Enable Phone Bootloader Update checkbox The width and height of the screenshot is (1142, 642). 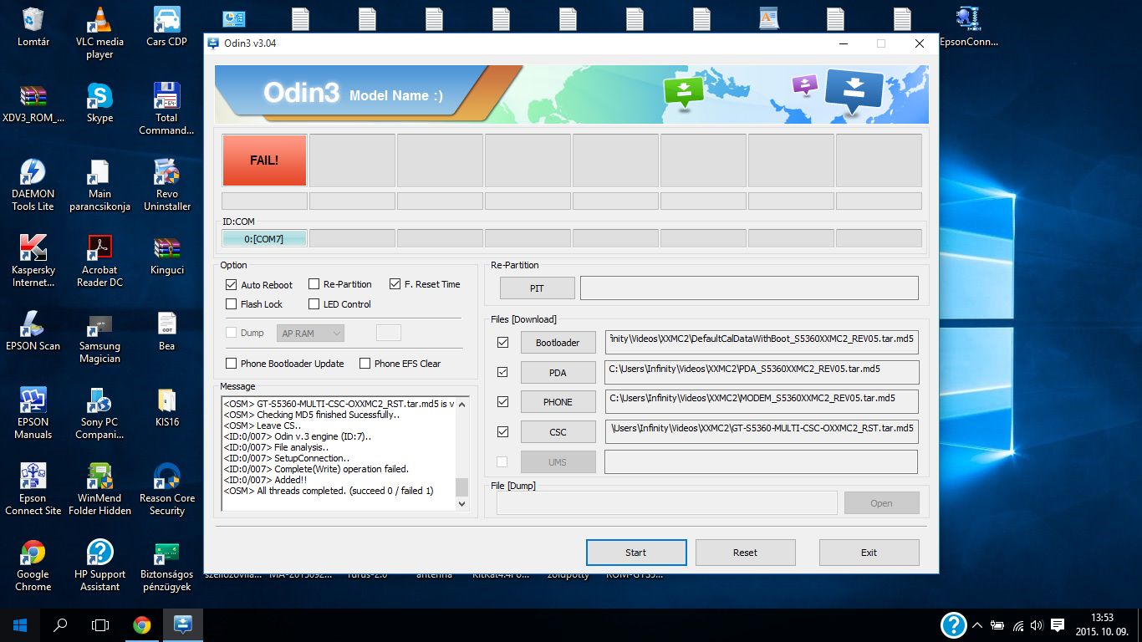232,364
